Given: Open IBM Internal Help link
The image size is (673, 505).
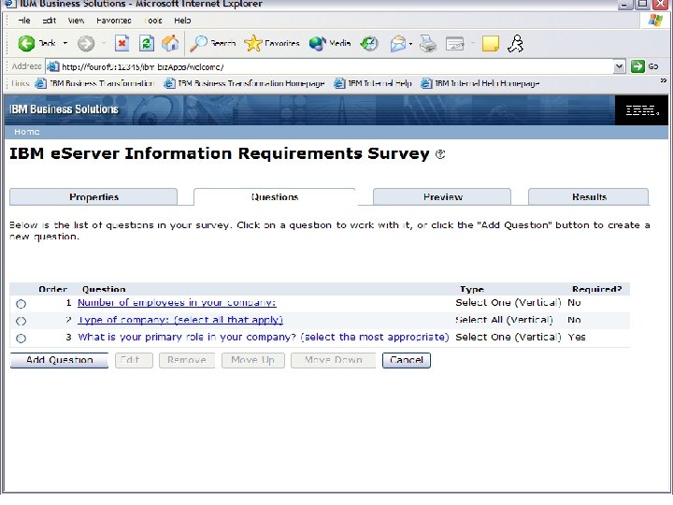Looking at the screenshot, I should coord(373,83).
